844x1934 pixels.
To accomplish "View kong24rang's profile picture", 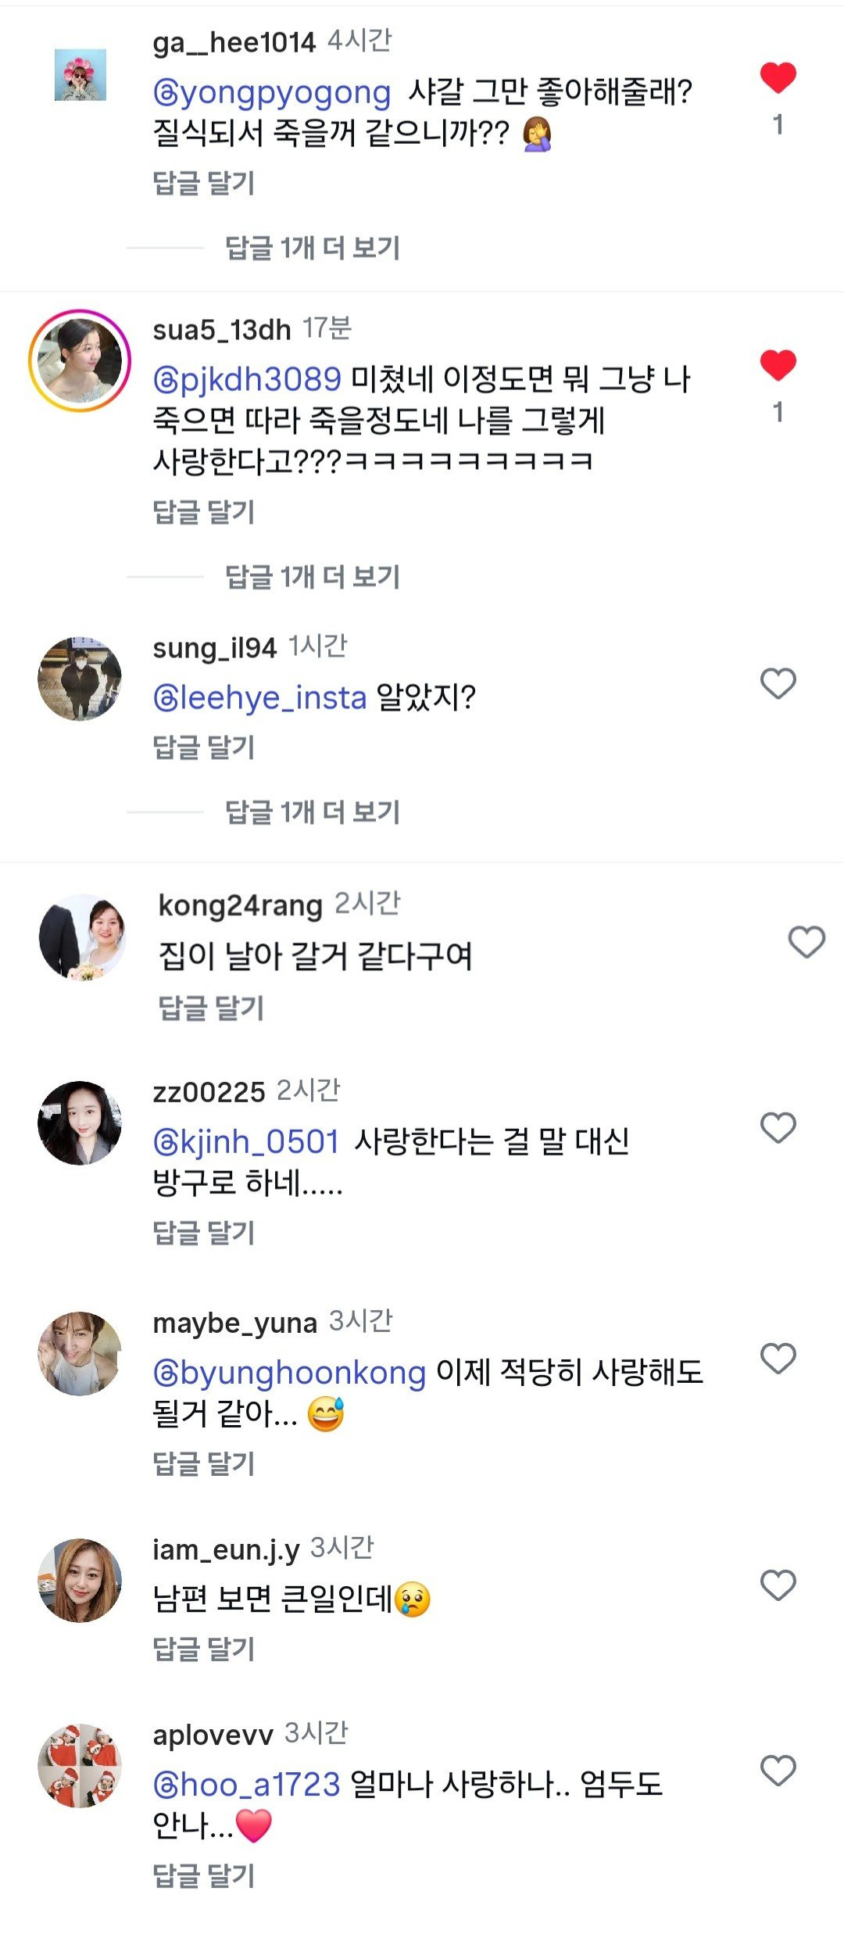I will pyautogui.click(x=82, y=937).
